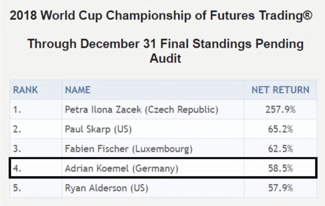Click the NAME column header

(78, 90)
